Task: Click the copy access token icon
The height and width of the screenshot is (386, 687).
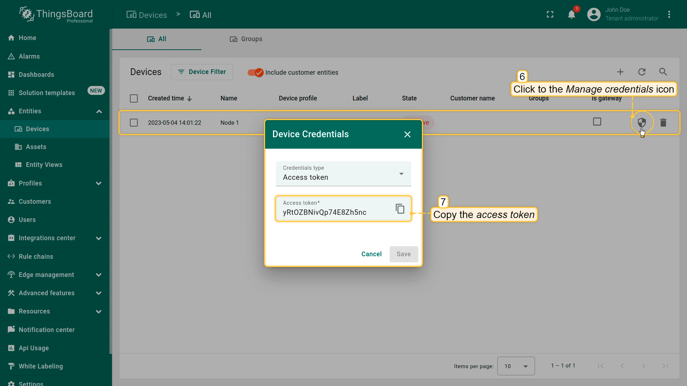Action: point(400,209)
